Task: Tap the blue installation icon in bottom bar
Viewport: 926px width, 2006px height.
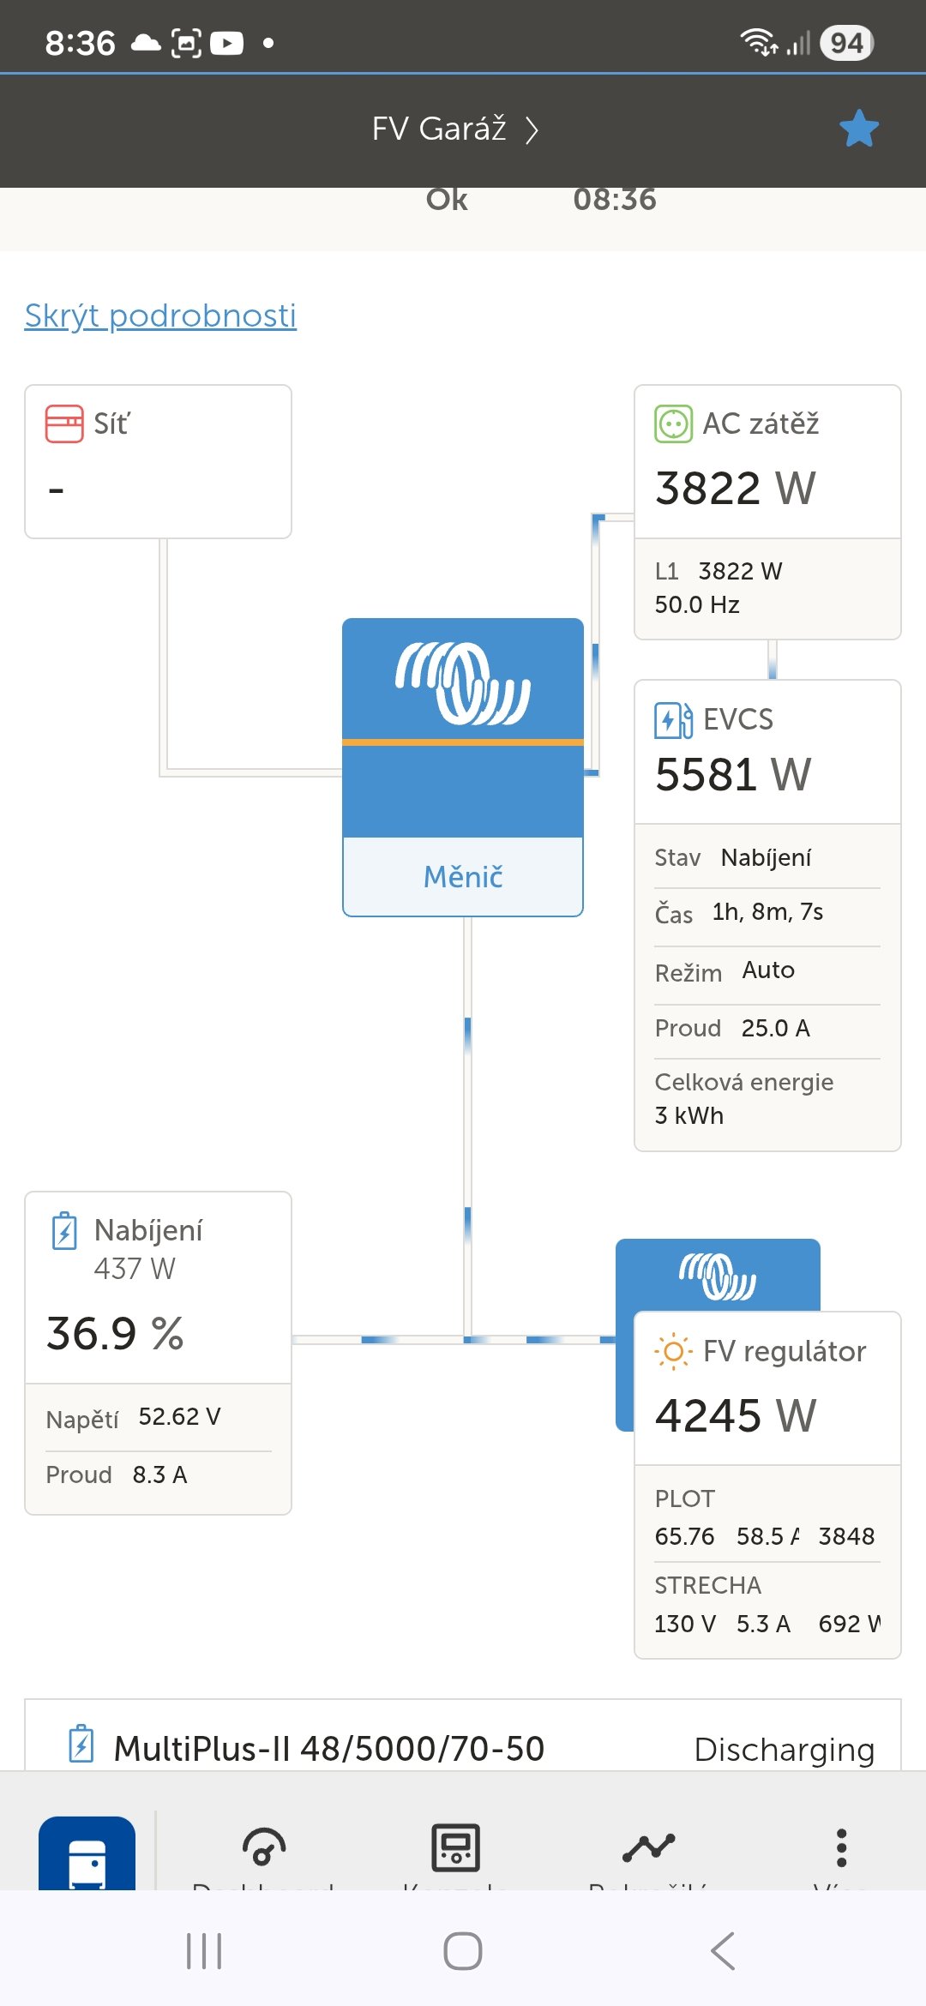Action: click(87, 1856)
